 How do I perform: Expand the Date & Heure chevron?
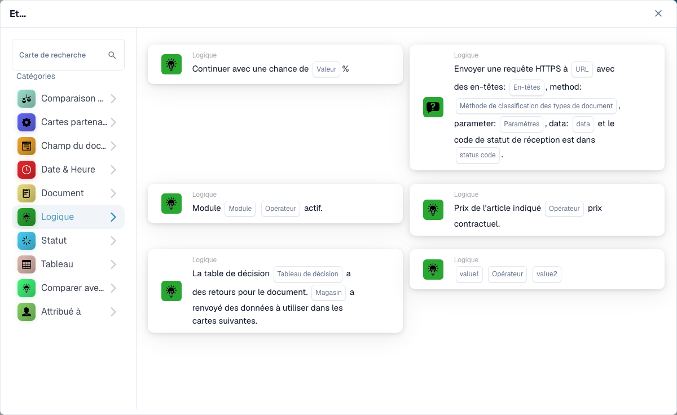tap(113, 170)
